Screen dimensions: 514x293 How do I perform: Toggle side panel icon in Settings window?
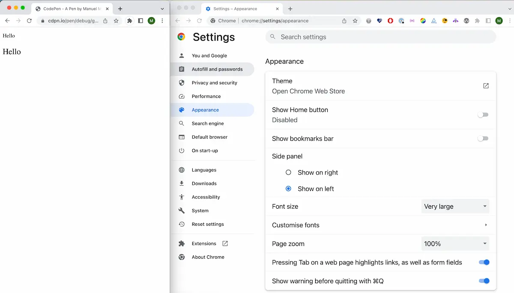click(488, 21)
